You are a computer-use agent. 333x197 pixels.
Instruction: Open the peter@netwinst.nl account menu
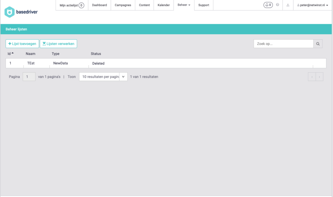point(312,5)
